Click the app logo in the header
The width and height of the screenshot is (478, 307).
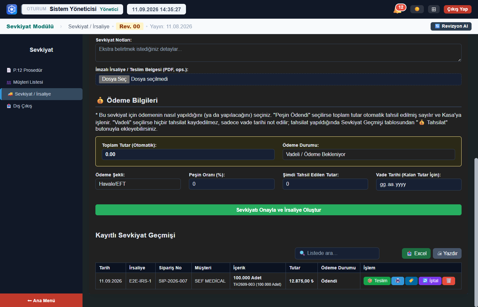12,9
